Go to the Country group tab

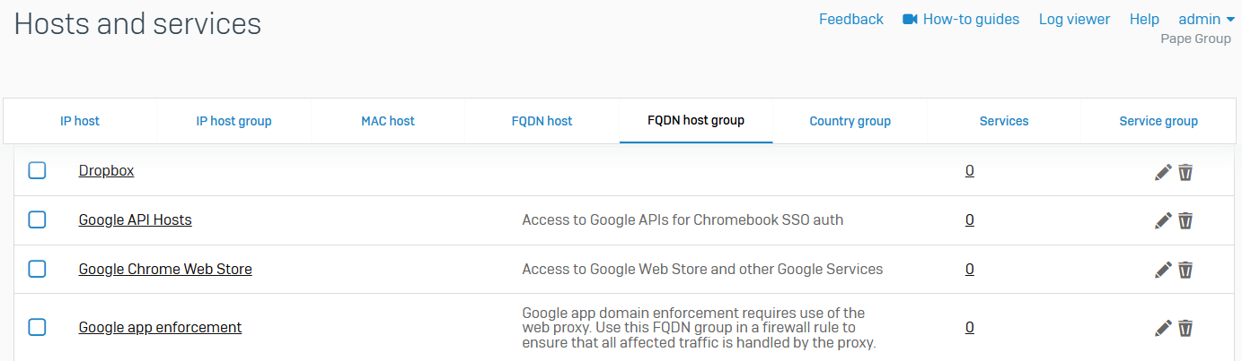[850, 121]
